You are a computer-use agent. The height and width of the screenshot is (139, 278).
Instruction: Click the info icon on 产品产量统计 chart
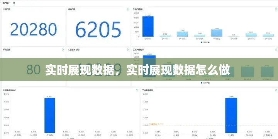pyautogui.click(x=276, y=9)
